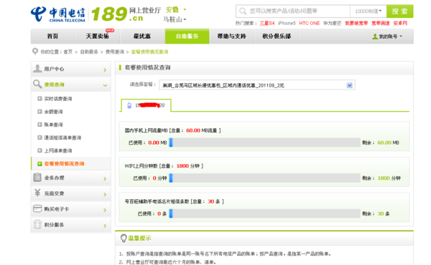The width and height of the screenshot is (431, 265).
Task: Expand the 用户中心 sidebar section
Action: click(x=105, y=70)
